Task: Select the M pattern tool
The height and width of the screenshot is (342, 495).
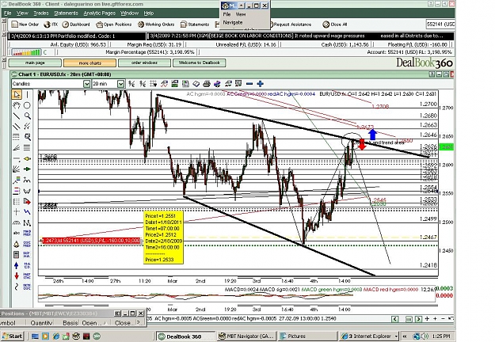Action: [x=27, y=223]
